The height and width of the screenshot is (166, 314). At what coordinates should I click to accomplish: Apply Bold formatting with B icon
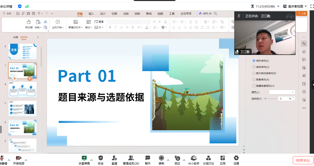coord(110,27)
